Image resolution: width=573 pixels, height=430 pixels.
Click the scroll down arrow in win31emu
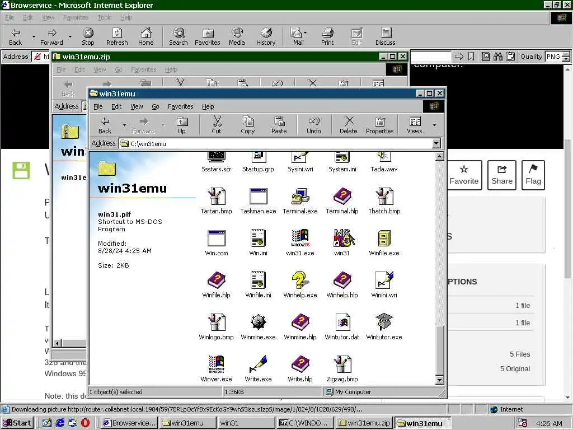(x=440, y=381)
